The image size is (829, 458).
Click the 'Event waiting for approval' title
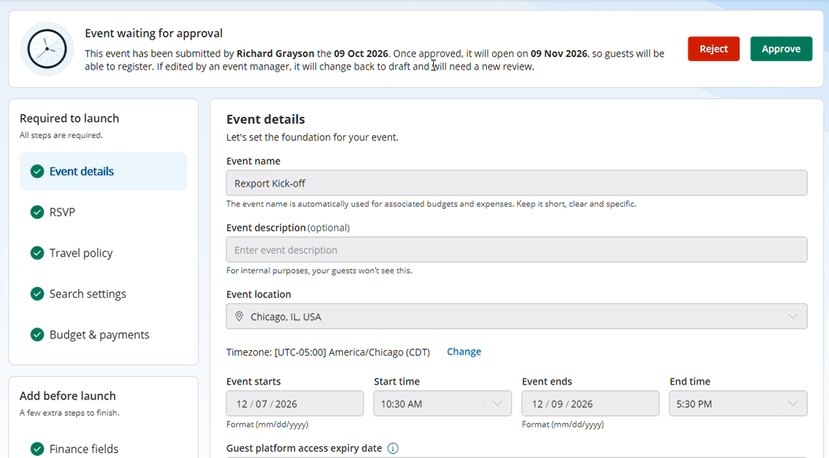click(x=153, y=33)
